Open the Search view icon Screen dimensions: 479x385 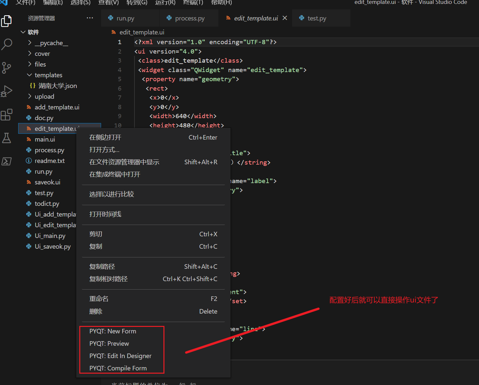[x=6, y=44]
